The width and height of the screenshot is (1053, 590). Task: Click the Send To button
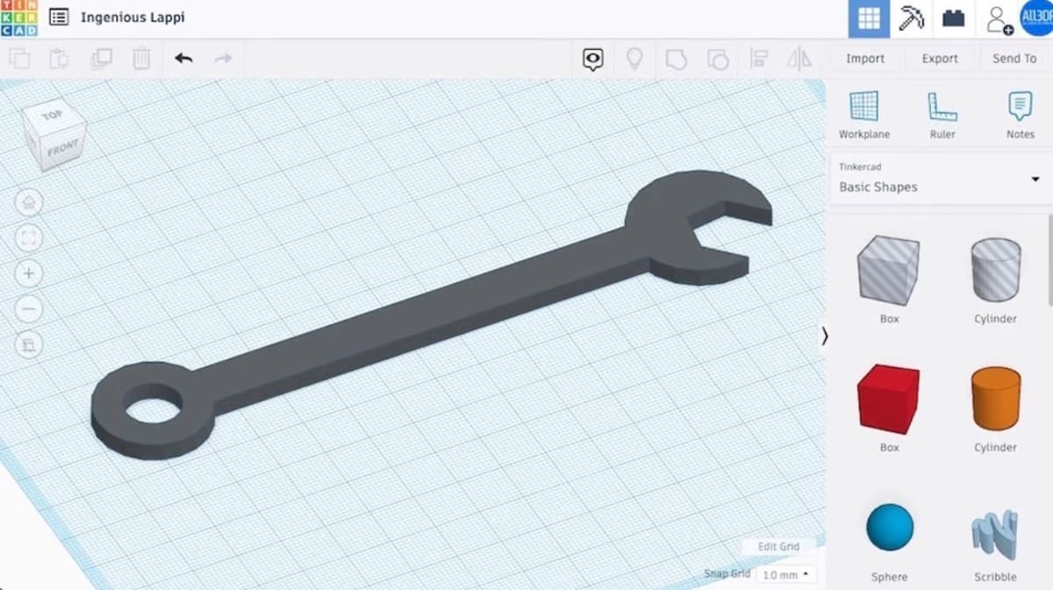pyautogui.click(x=1014, y=59)
